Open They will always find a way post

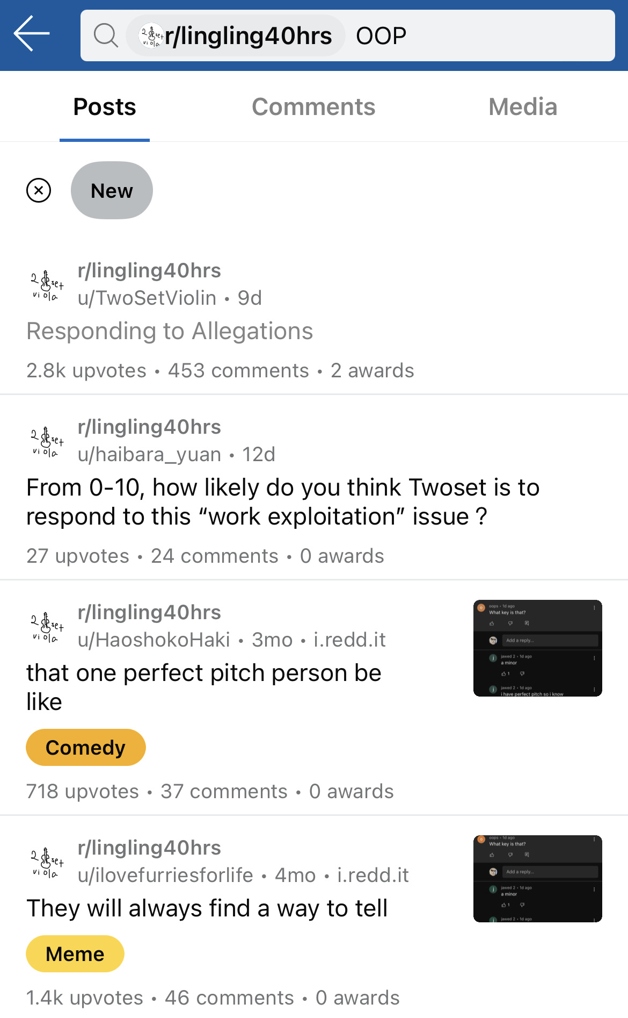tap(207, 908)
